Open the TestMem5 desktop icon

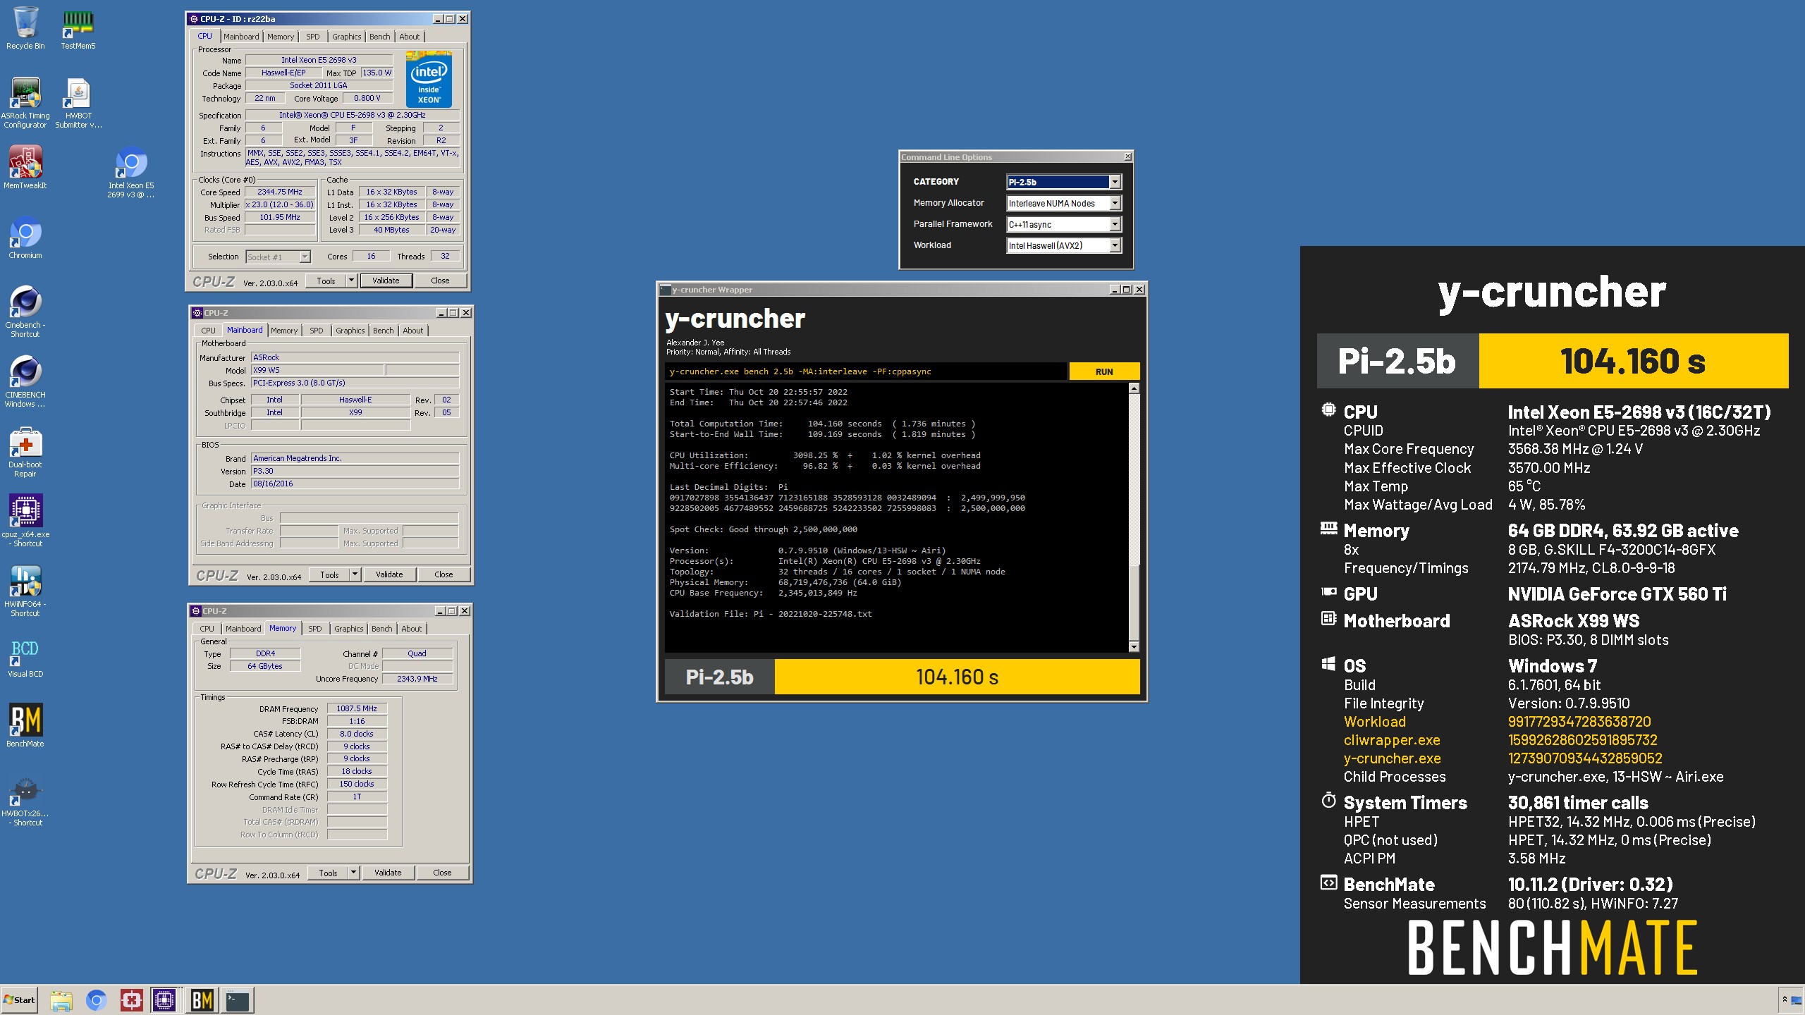(x=78, y=28)
